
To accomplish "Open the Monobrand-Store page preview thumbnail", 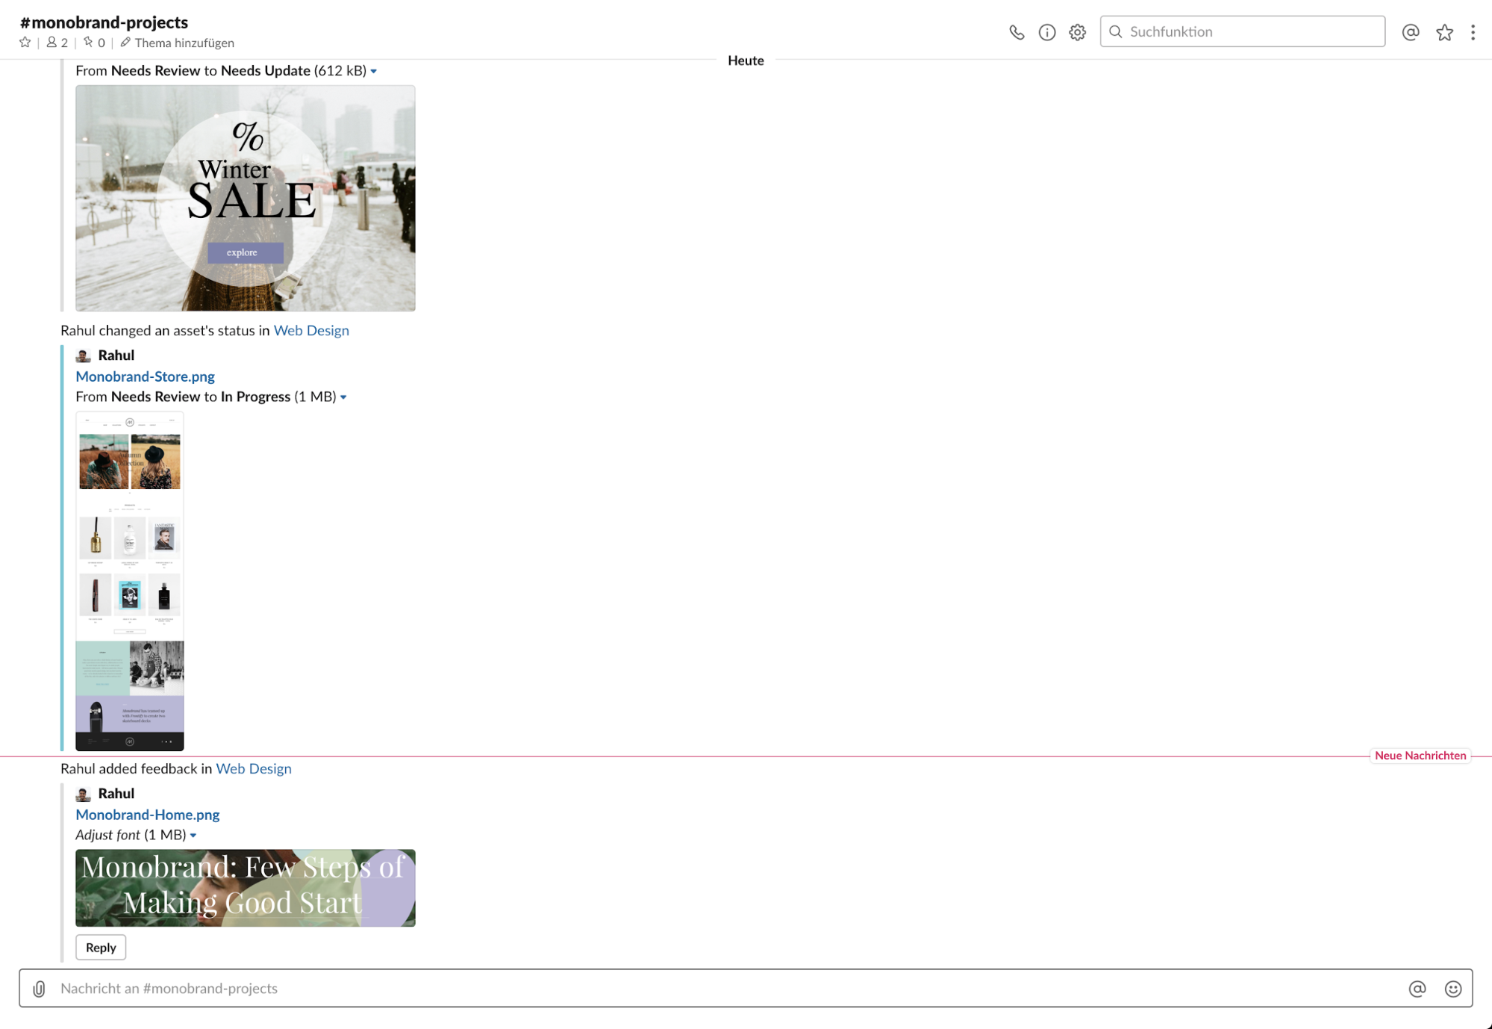I will pyautogui.click(x=129, y=581).
